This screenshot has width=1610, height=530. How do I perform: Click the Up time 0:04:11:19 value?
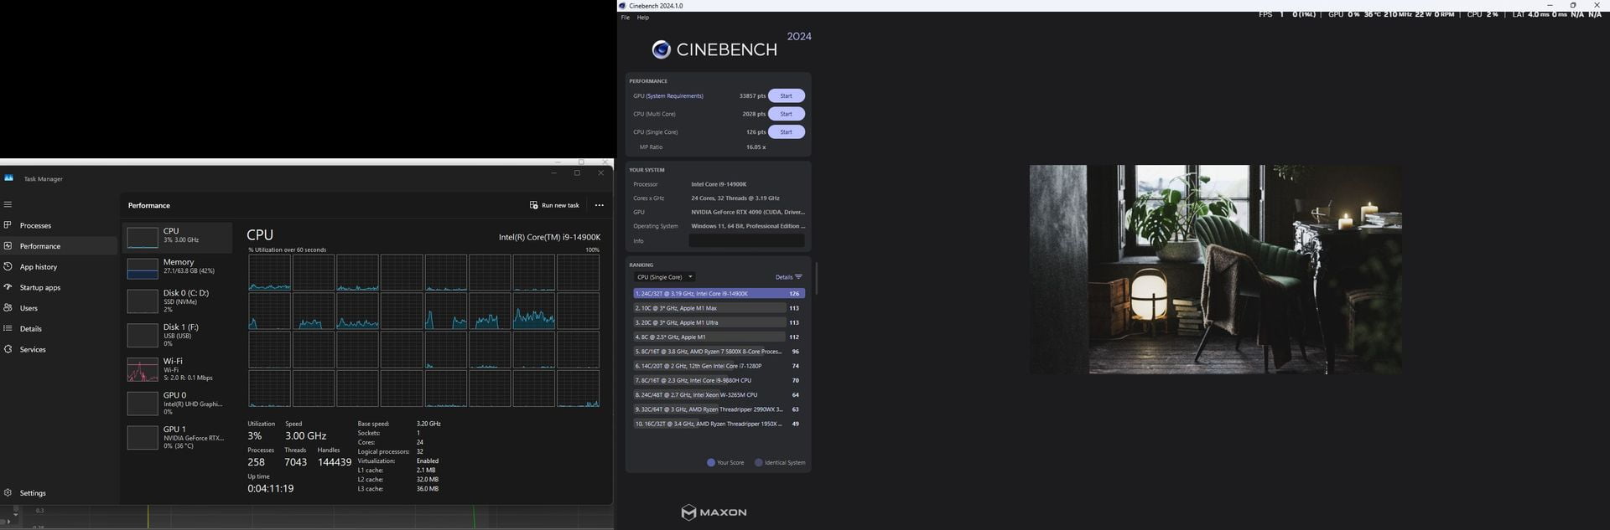pos(270,489)
